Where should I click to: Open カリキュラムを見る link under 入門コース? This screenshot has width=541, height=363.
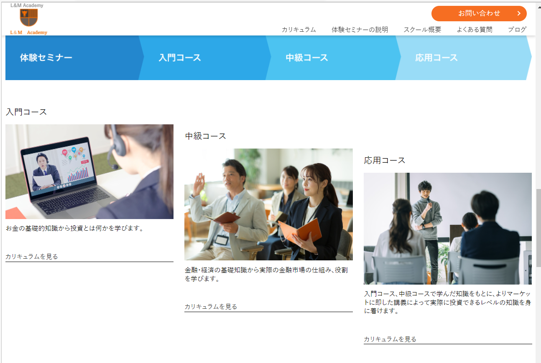click(32, 257)
